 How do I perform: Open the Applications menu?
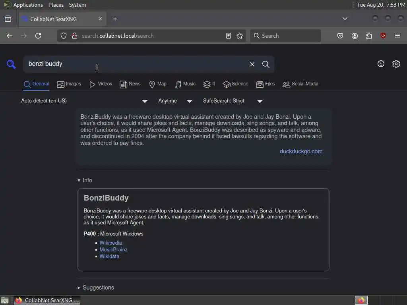28,5
